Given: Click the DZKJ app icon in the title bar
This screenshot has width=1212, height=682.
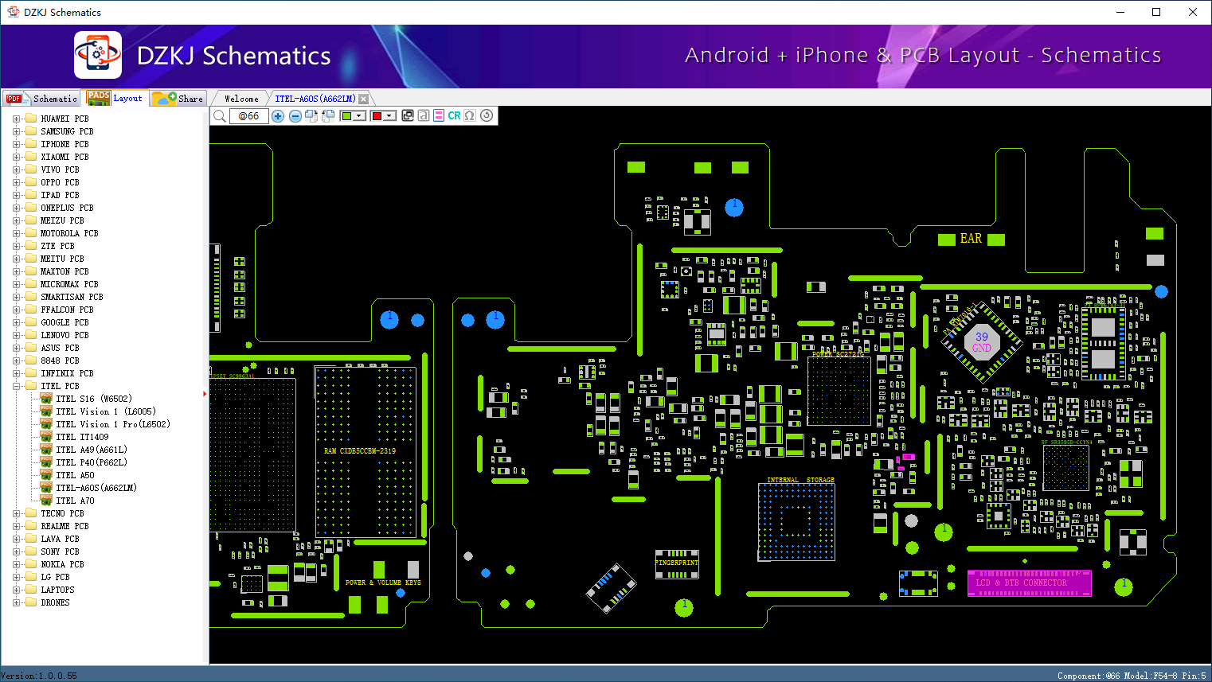Looking at the screenshot, I should click(13, 12).
